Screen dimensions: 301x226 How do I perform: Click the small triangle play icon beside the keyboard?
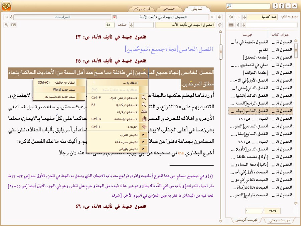pos(238,25)
